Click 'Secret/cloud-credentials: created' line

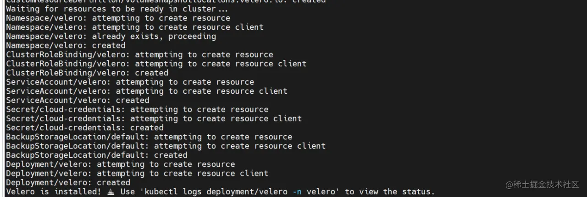point(85,128)
